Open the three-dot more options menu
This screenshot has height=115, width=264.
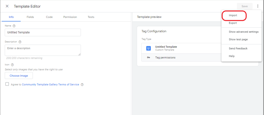258,6
